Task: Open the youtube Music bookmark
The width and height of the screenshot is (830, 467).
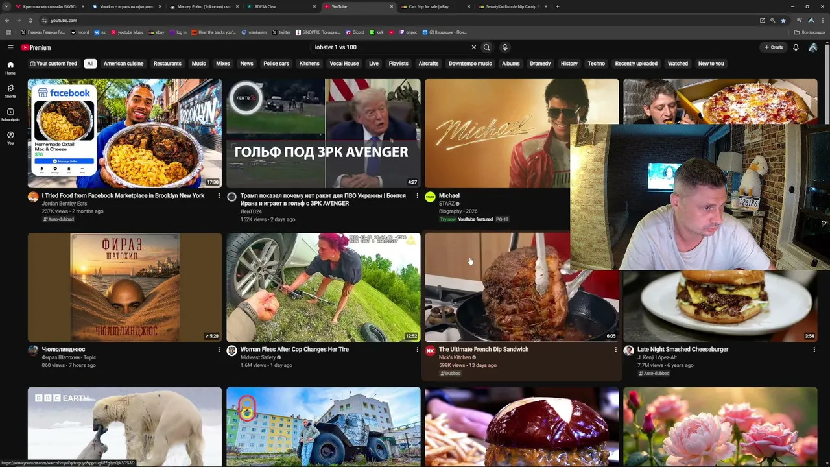Action: click(x=127, y=32)
